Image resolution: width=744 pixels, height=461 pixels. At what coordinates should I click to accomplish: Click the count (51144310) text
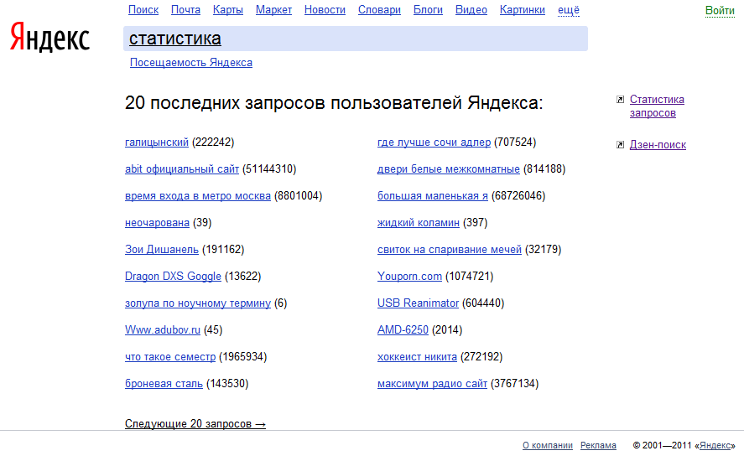pyautogui.click(x=269, y=169)
